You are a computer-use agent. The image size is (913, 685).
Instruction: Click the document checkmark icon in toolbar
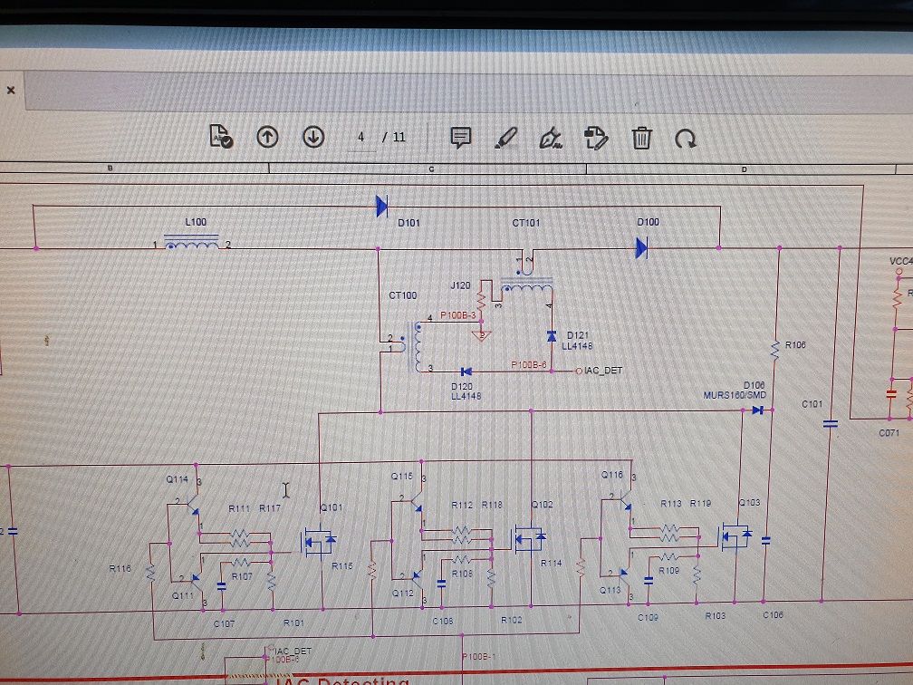coord(220,137)
